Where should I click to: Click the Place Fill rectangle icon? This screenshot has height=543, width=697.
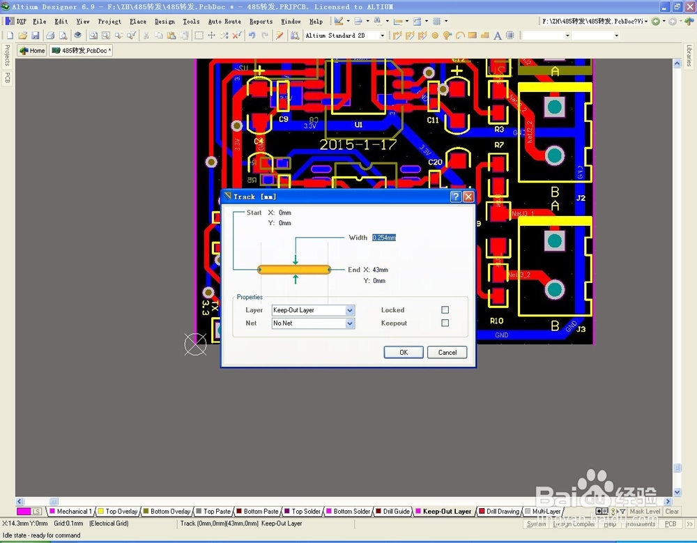pos(473,35)
